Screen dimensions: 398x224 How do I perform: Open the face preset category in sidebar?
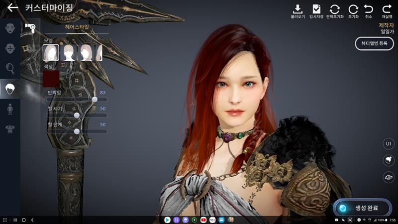(10, 28)
